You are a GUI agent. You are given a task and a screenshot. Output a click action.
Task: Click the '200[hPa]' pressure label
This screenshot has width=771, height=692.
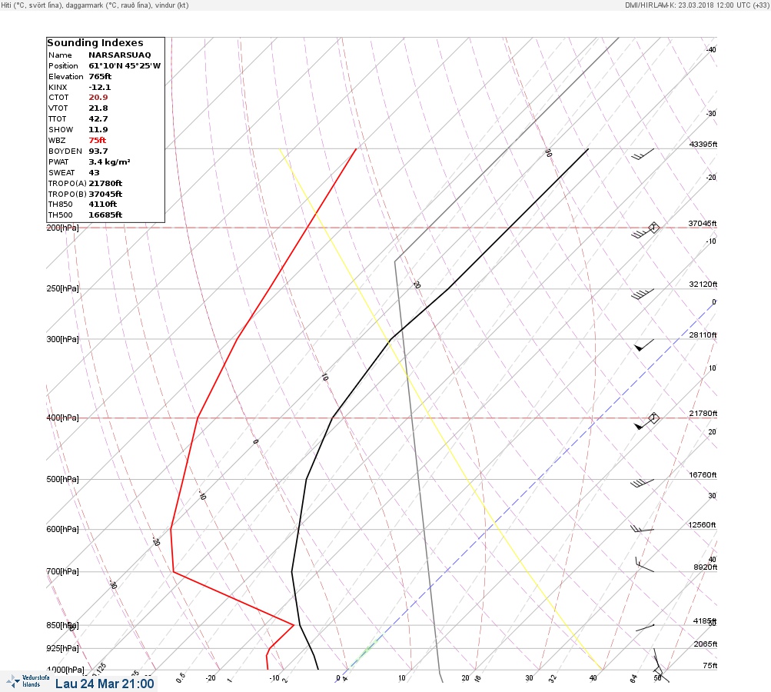[62, 228]
